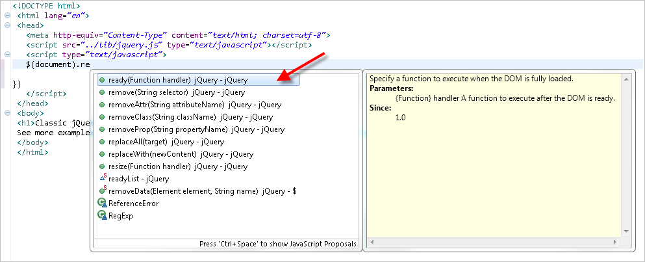Viewport: 645px width, 262px height.
Task: Click green method icon beside replaceWith
Action: pyautogui.click(x=102, y=155)
